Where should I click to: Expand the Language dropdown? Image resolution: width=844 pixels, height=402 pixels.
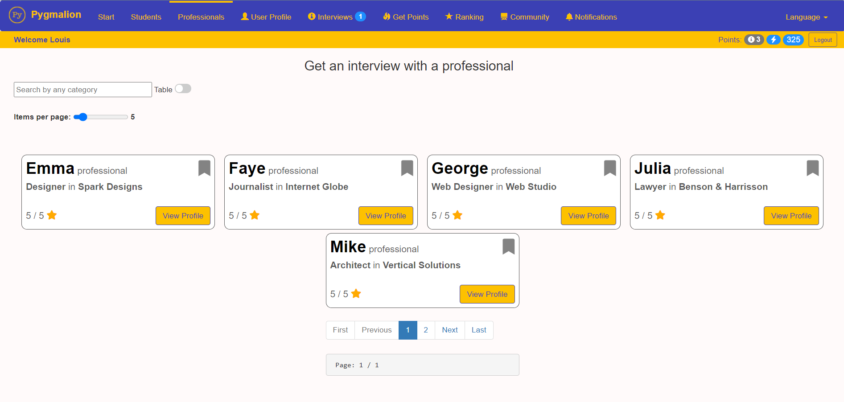click(x=807, y=17)
